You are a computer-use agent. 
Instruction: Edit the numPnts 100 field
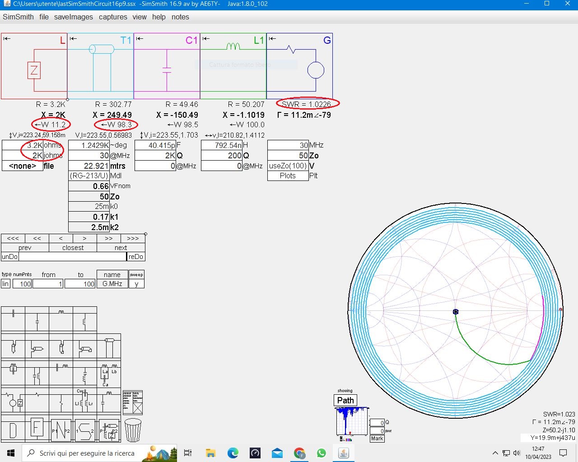(22, 284)
